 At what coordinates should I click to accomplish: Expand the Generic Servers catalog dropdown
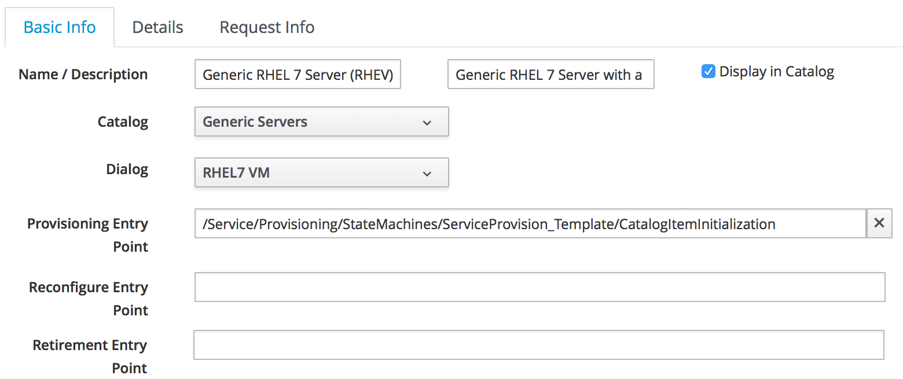[321, 122]
